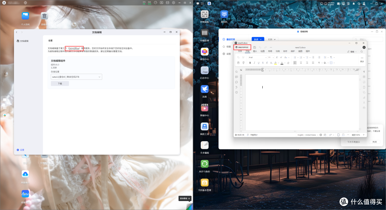The height and width of the screenshot is (210, 386).
Task: Expand highlight color dropdown arrow
Action: 278,63
